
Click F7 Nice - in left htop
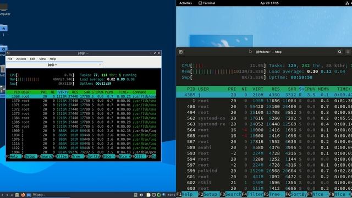[107, 156]
